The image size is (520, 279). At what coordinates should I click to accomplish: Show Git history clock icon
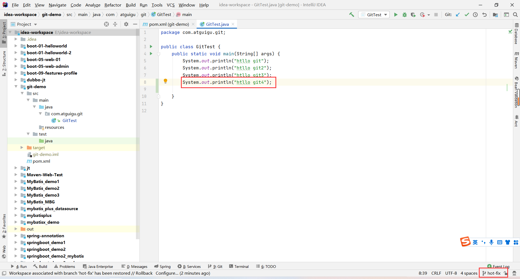[475, 15]
